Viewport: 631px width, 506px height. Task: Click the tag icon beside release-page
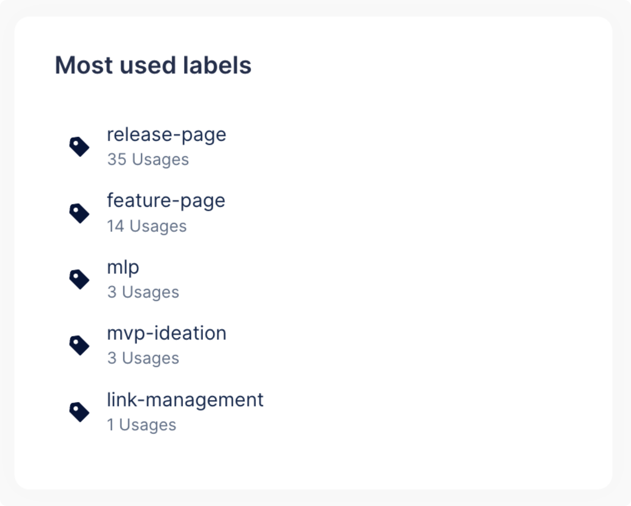(x=79, y=146)
